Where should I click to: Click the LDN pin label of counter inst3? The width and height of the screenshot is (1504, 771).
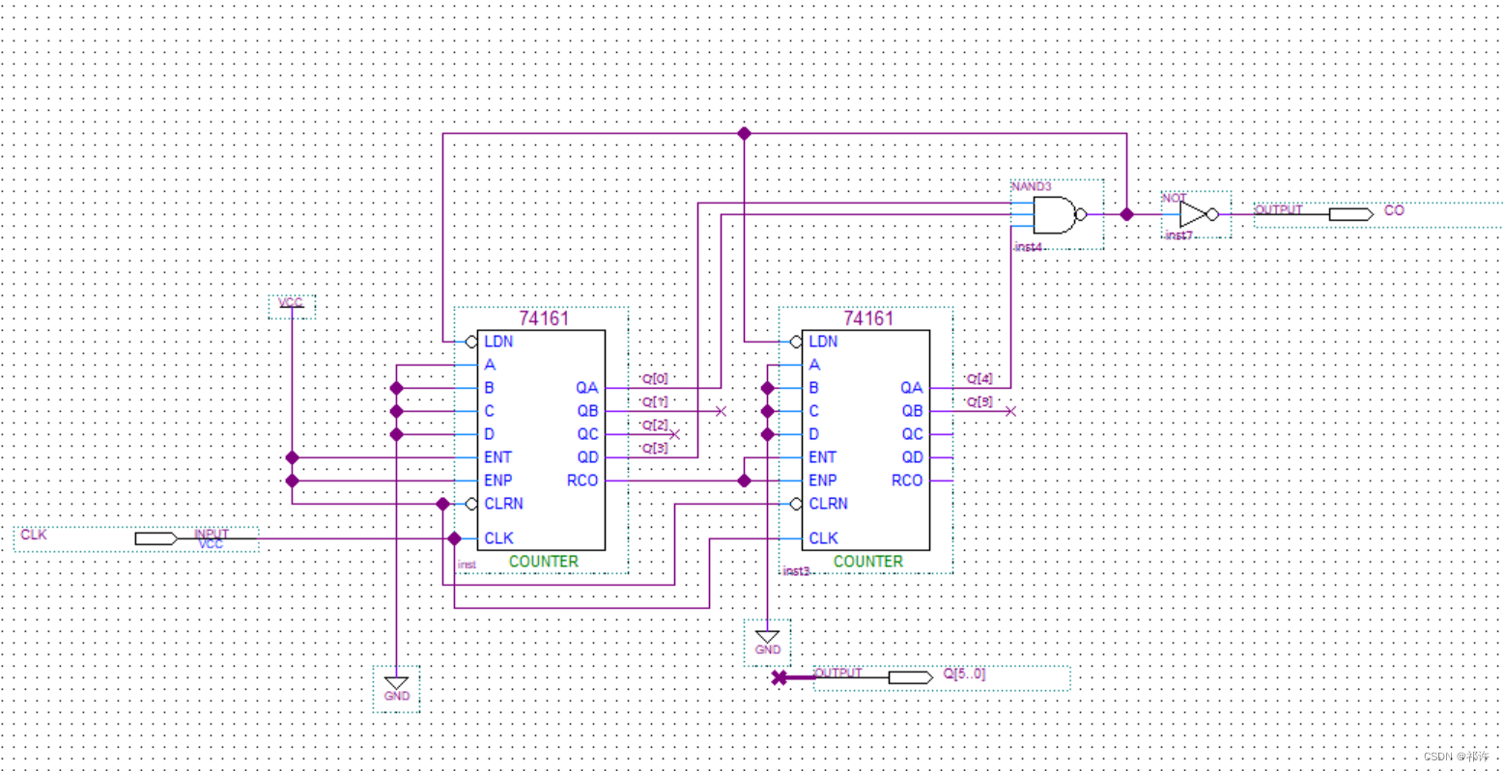pos(823,342)
